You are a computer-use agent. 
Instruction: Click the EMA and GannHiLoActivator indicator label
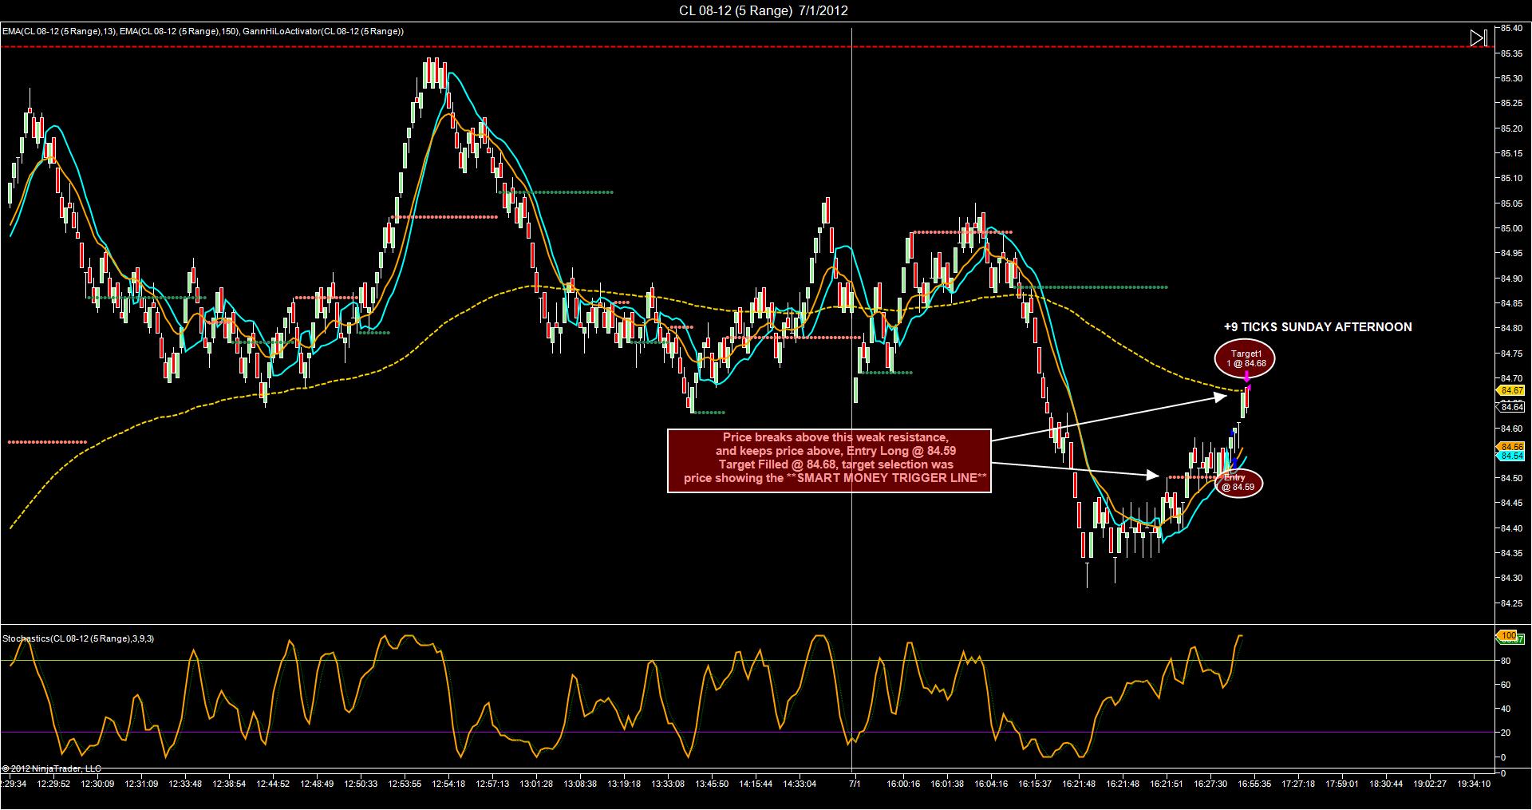pos(203,31)
